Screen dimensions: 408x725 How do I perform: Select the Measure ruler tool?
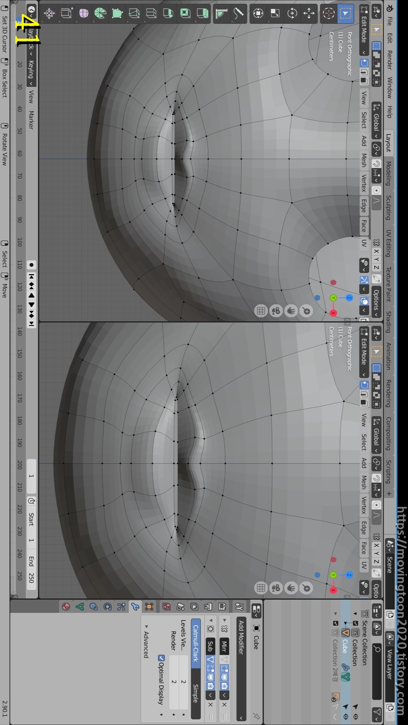pyautogui.click(x=222, y=14)
